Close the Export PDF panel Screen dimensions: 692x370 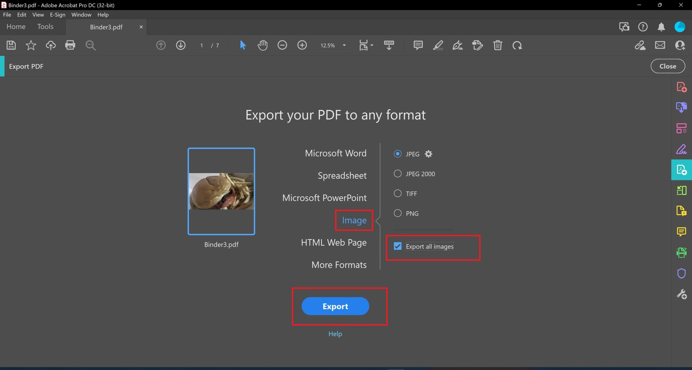click(x=668, y=66)
